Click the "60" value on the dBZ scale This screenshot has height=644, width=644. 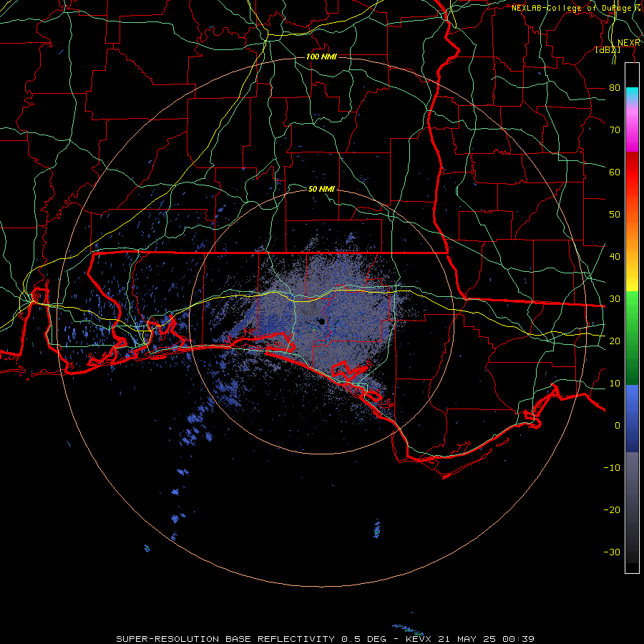(615, 172)
